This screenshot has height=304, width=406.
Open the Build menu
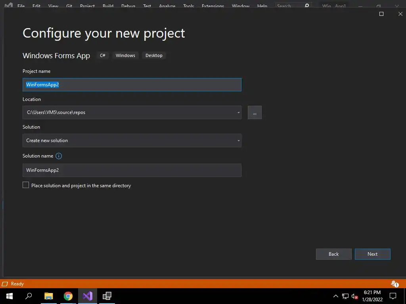click(108, 6)
